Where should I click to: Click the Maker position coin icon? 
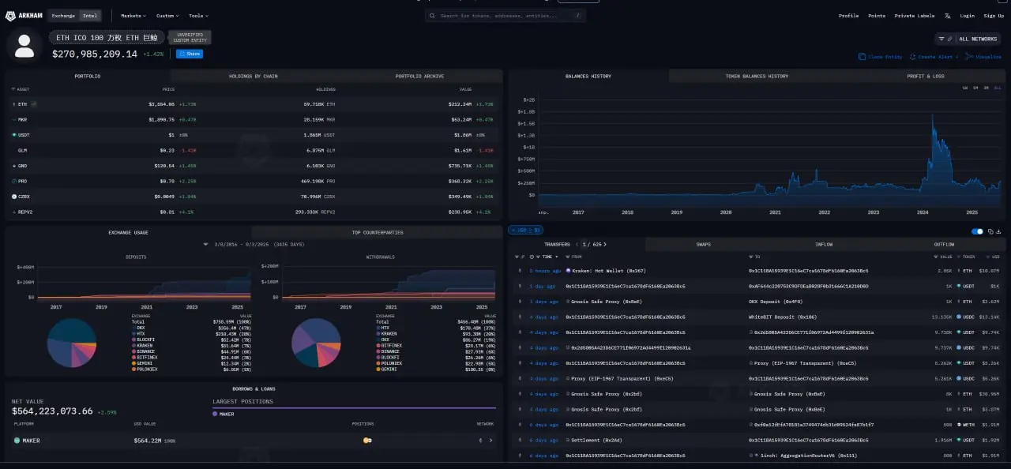366,441
